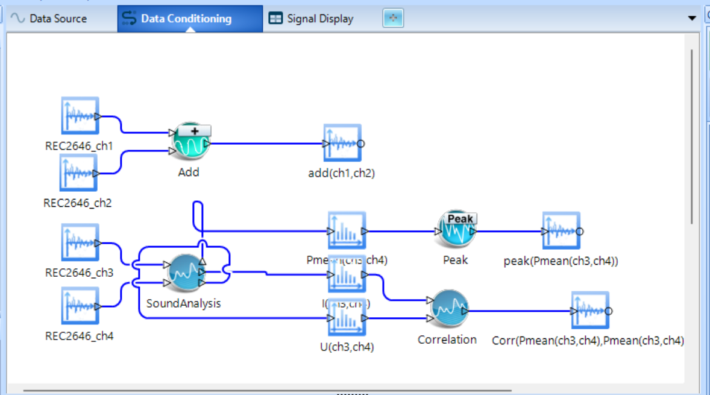
Task: Select the REC2646_ch4 input signal icon
Action: click(x=80, y=306)
